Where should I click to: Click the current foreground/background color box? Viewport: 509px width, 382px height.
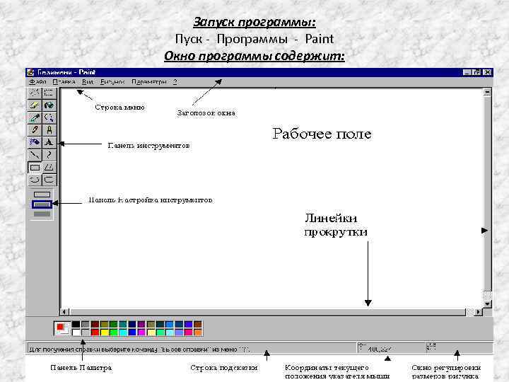pos(62,328)
